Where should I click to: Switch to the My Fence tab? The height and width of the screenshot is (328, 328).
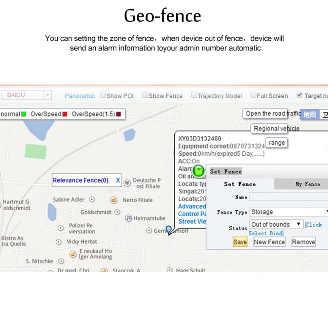tap(301, 184)
